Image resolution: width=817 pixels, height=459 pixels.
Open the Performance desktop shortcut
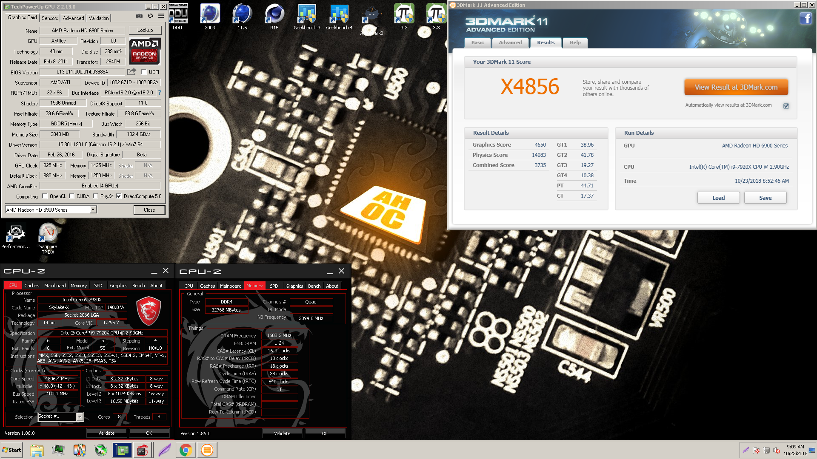coord(16,237)
